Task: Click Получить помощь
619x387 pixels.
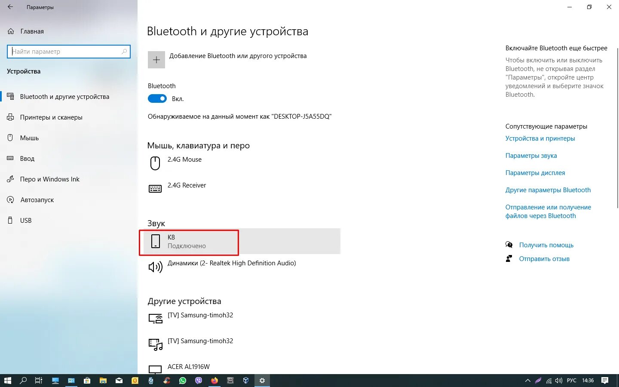Action: pos(546,245)
